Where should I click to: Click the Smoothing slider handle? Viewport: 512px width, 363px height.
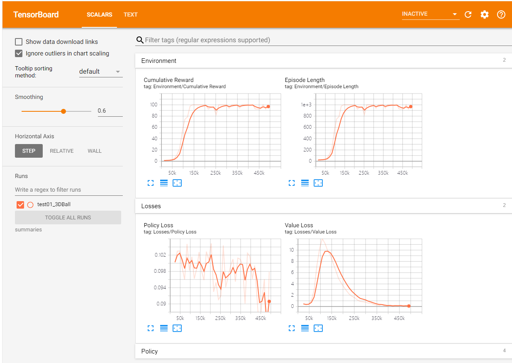[63, 111]
